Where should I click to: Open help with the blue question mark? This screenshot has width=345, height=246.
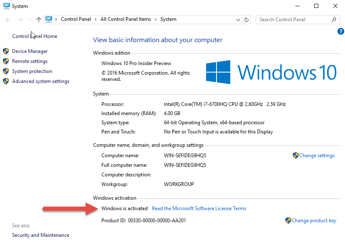[x=340, y=31]
